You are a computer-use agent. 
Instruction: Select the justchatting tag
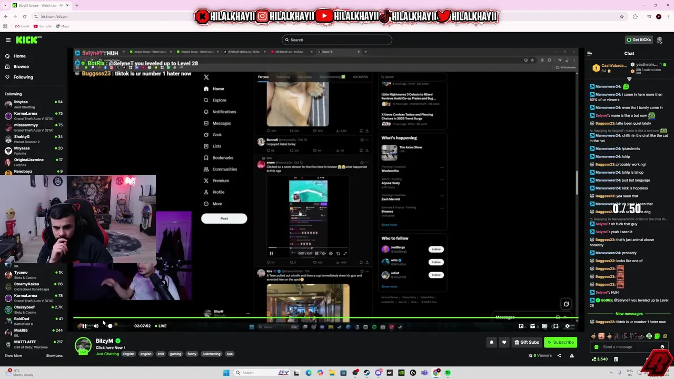pos(211,354)
